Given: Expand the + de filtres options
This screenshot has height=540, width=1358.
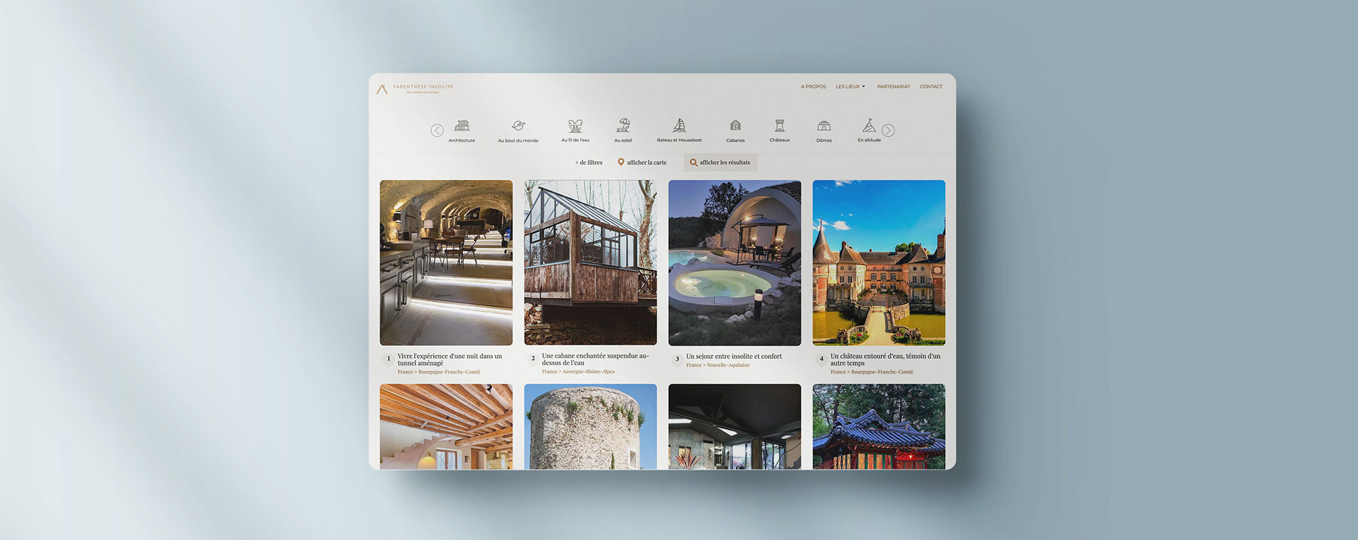Looking at the screenshot, I should point(589,163).
